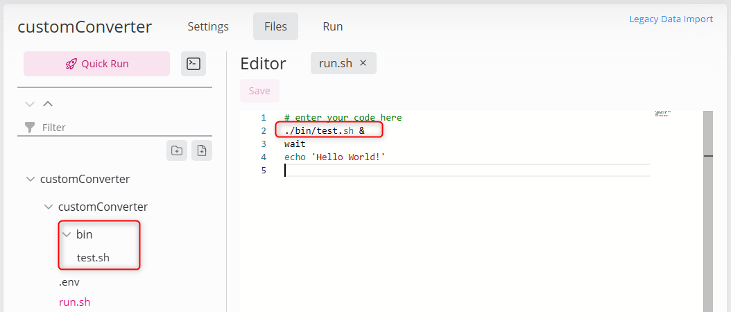Collapse the nested customConverter folder
This screenshot has width=731, height=312.
[x=48, y=207]
